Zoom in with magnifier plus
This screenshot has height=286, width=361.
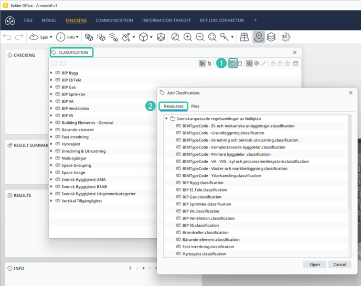(188, 37)
